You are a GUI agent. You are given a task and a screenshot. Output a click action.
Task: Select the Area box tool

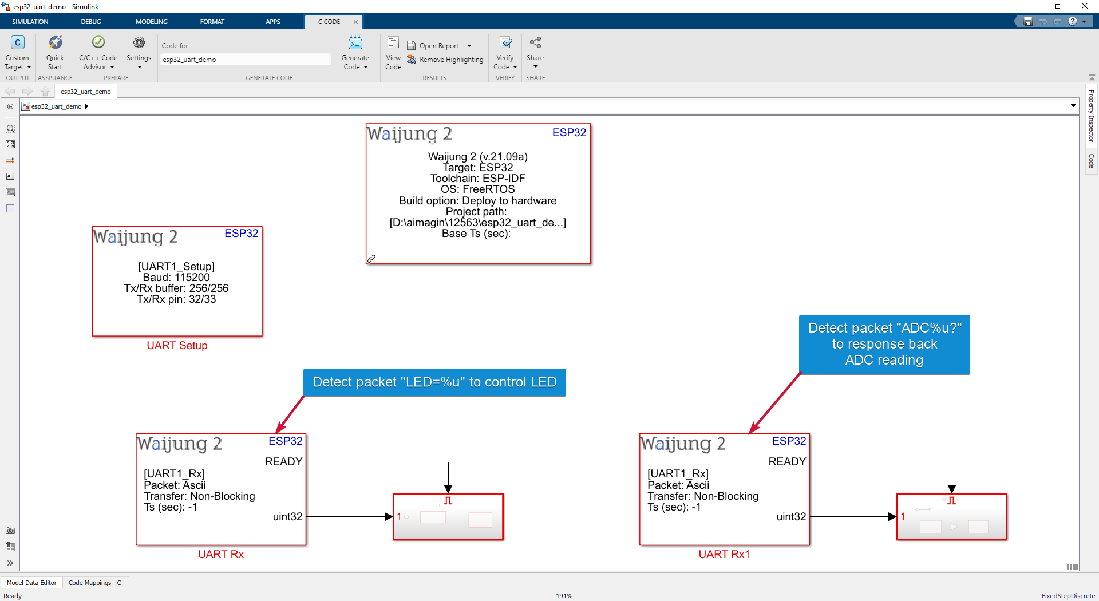coord(10,208)
